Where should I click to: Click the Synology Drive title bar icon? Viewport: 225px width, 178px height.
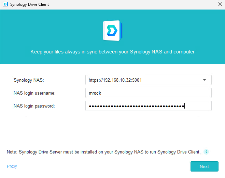[5, 4]
